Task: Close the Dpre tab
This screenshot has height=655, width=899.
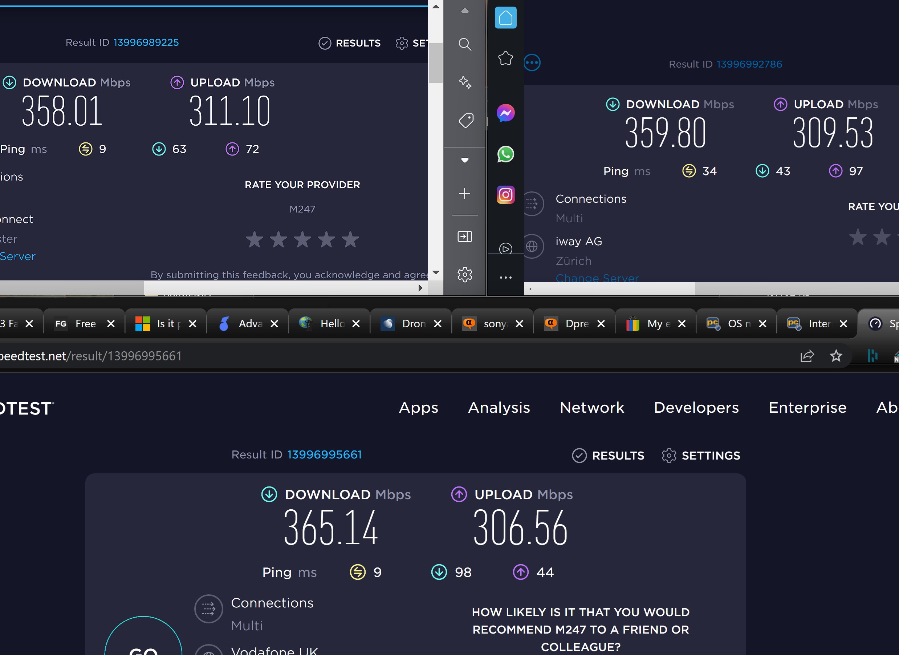Action: click(x=601, y=324)
